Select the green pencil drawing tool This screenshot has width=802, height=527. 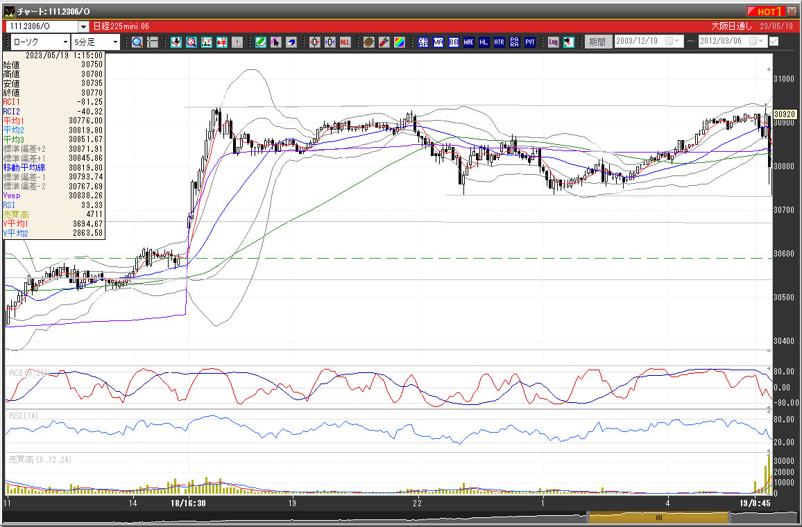coord(260,42)
